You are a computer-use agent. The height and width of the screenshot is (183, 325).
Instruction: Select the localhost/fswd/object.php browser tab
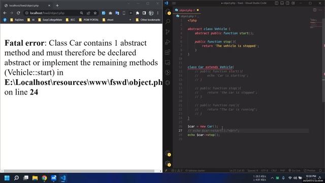(x=27, y=6)
